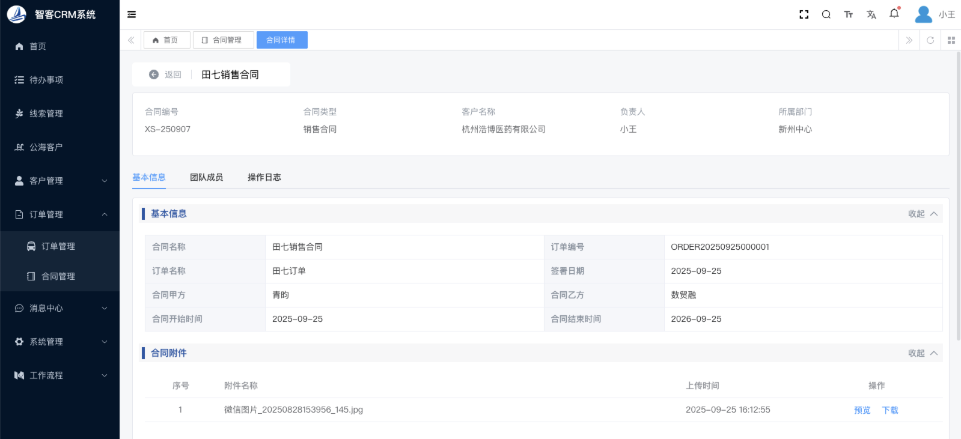Switch to the 团队成员 tab
The width and height of the screenshot is (961, 439).
(x=206, y=177)
